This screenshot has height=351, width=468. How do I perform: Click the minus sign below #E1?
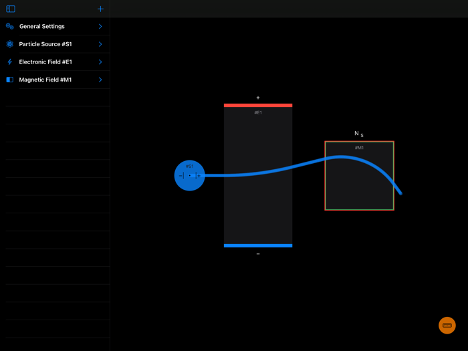pyautogui.click(x=258, y=253)
